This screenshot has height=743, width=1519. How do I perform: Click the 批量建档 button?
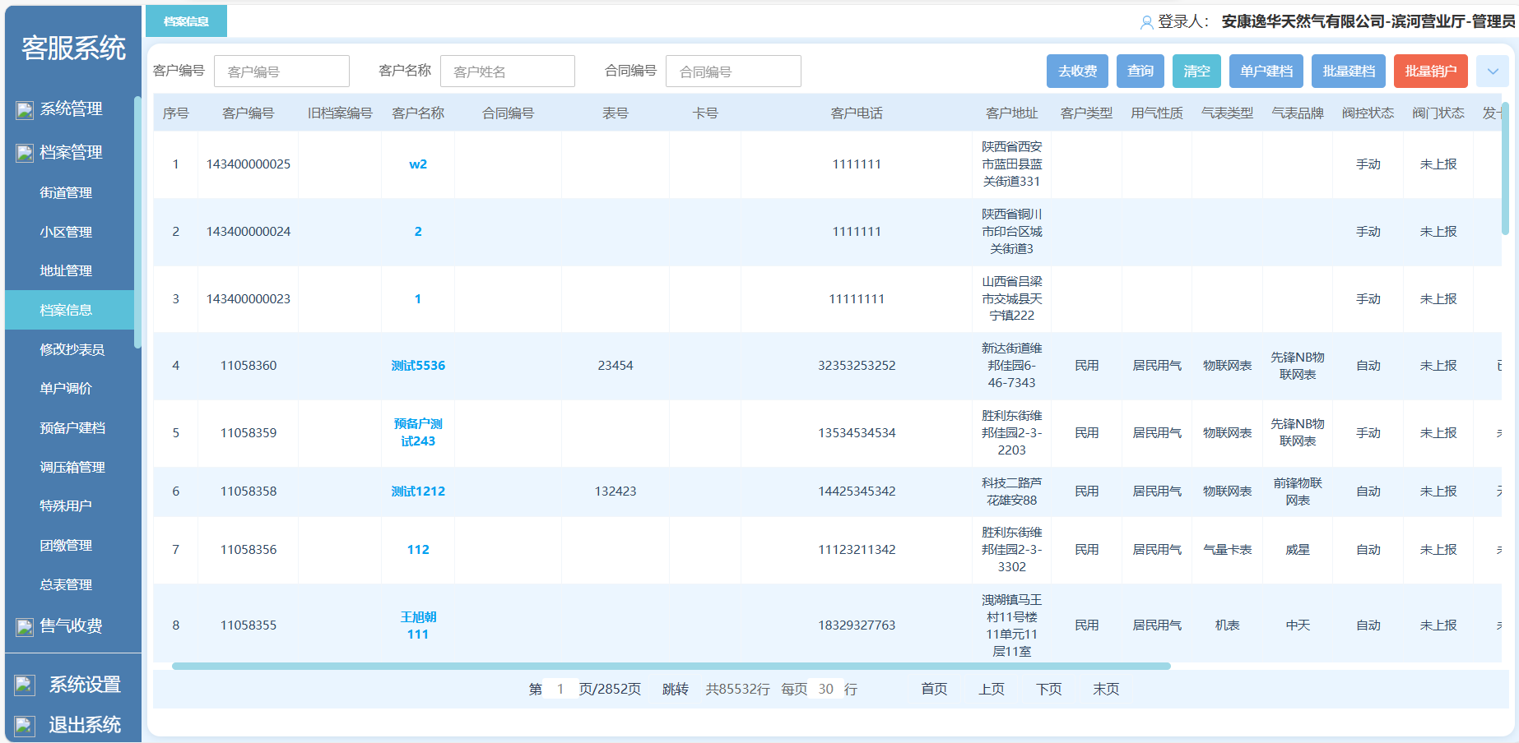tap(1349, 72)
